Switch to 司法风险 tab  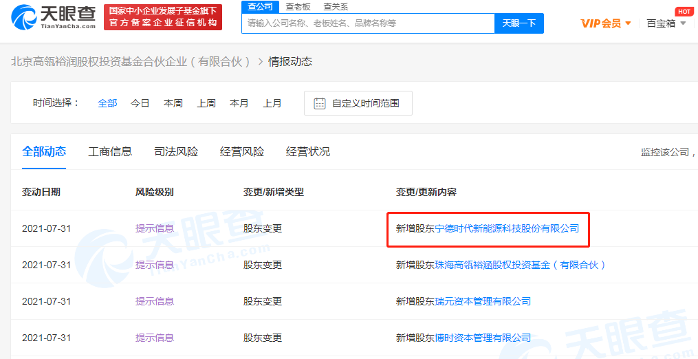click(176, 151)
